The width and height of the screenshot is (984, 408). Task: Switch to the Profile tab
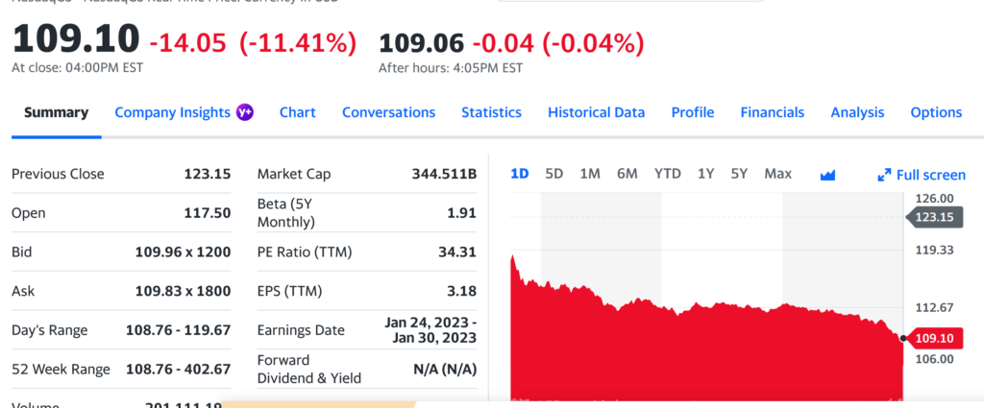693,112
